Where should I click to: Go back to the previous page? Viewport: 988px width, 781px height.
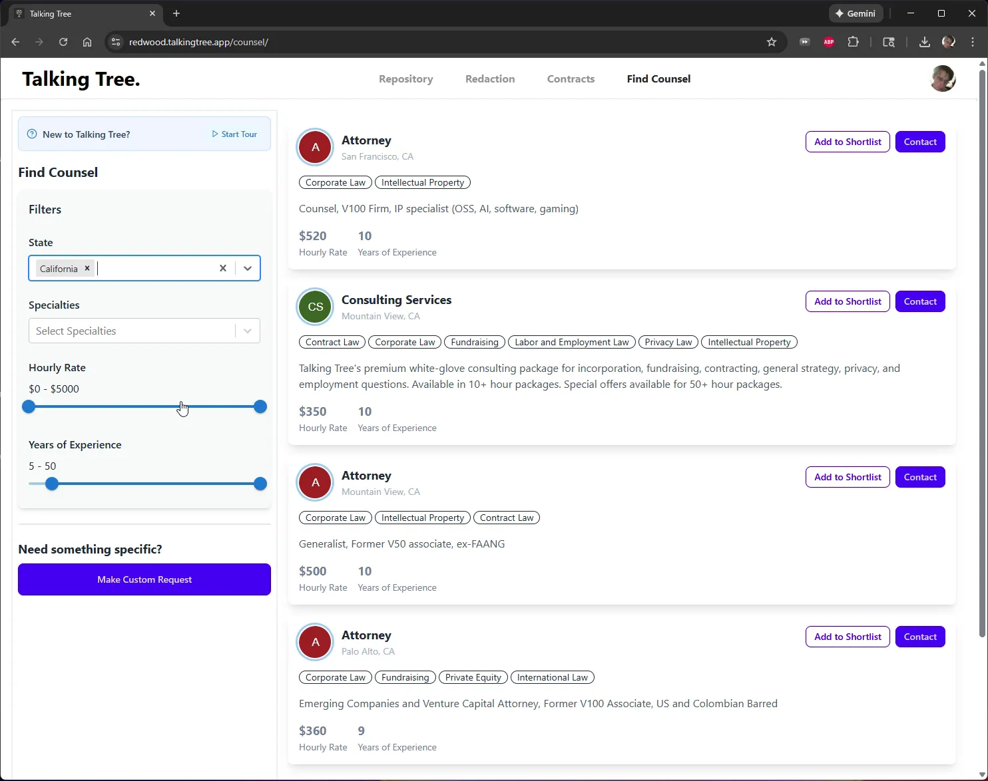[15, 42]
